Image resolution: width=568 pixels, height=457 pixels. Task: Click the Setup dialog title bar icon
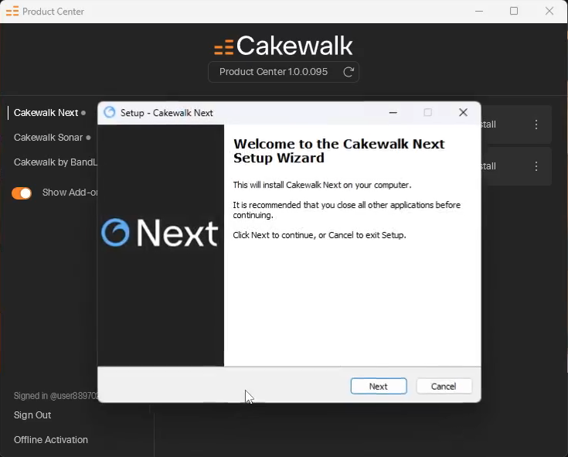(110, 112)
